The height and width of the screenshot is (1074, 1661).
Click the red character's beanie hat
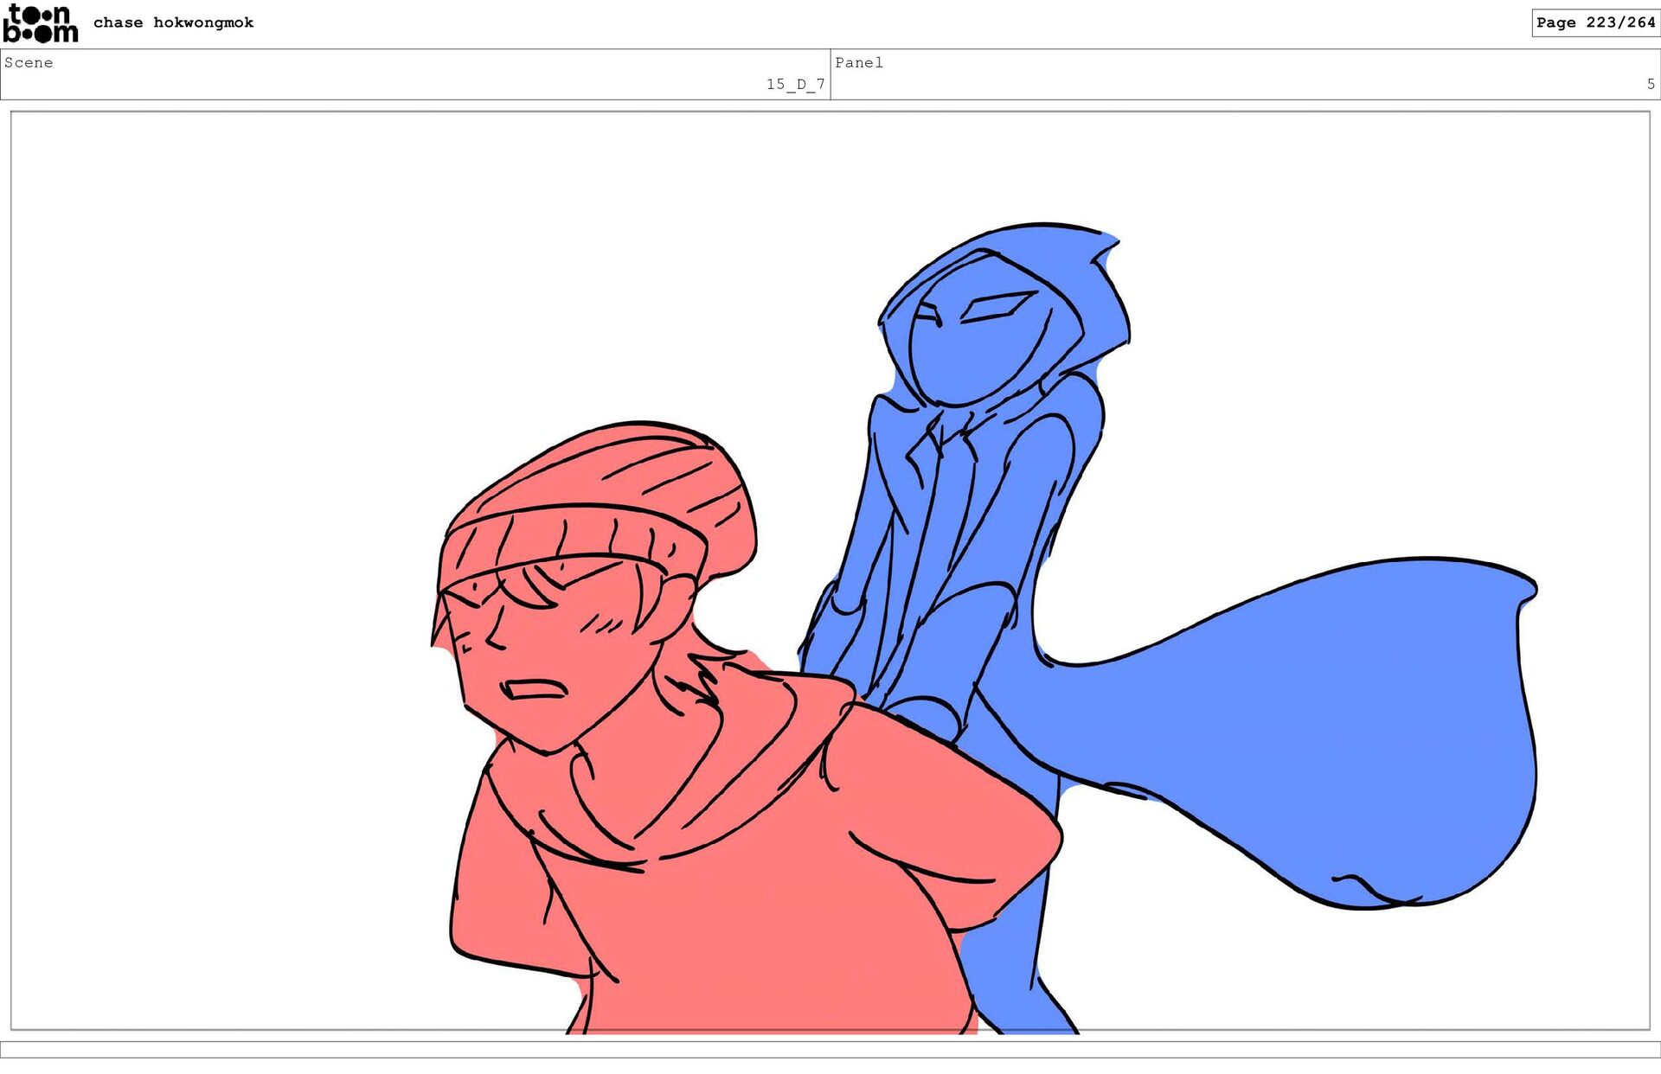coord(606,484)
